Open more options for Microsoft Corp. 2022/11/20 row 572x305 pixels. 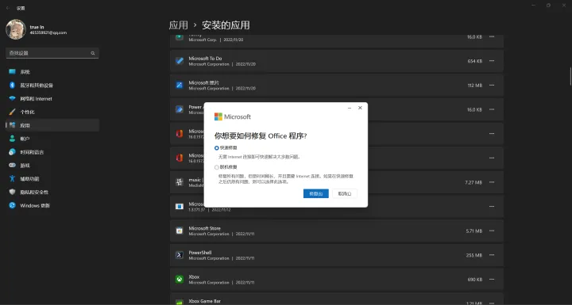pyautogui.click(x=492, y=36)
